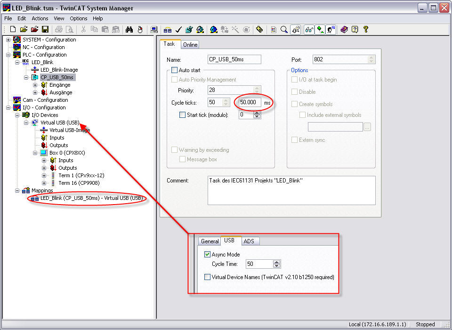Click the Save floppy disk icon
This screenshot has width=452, height=330.
[x=45, y=29]
